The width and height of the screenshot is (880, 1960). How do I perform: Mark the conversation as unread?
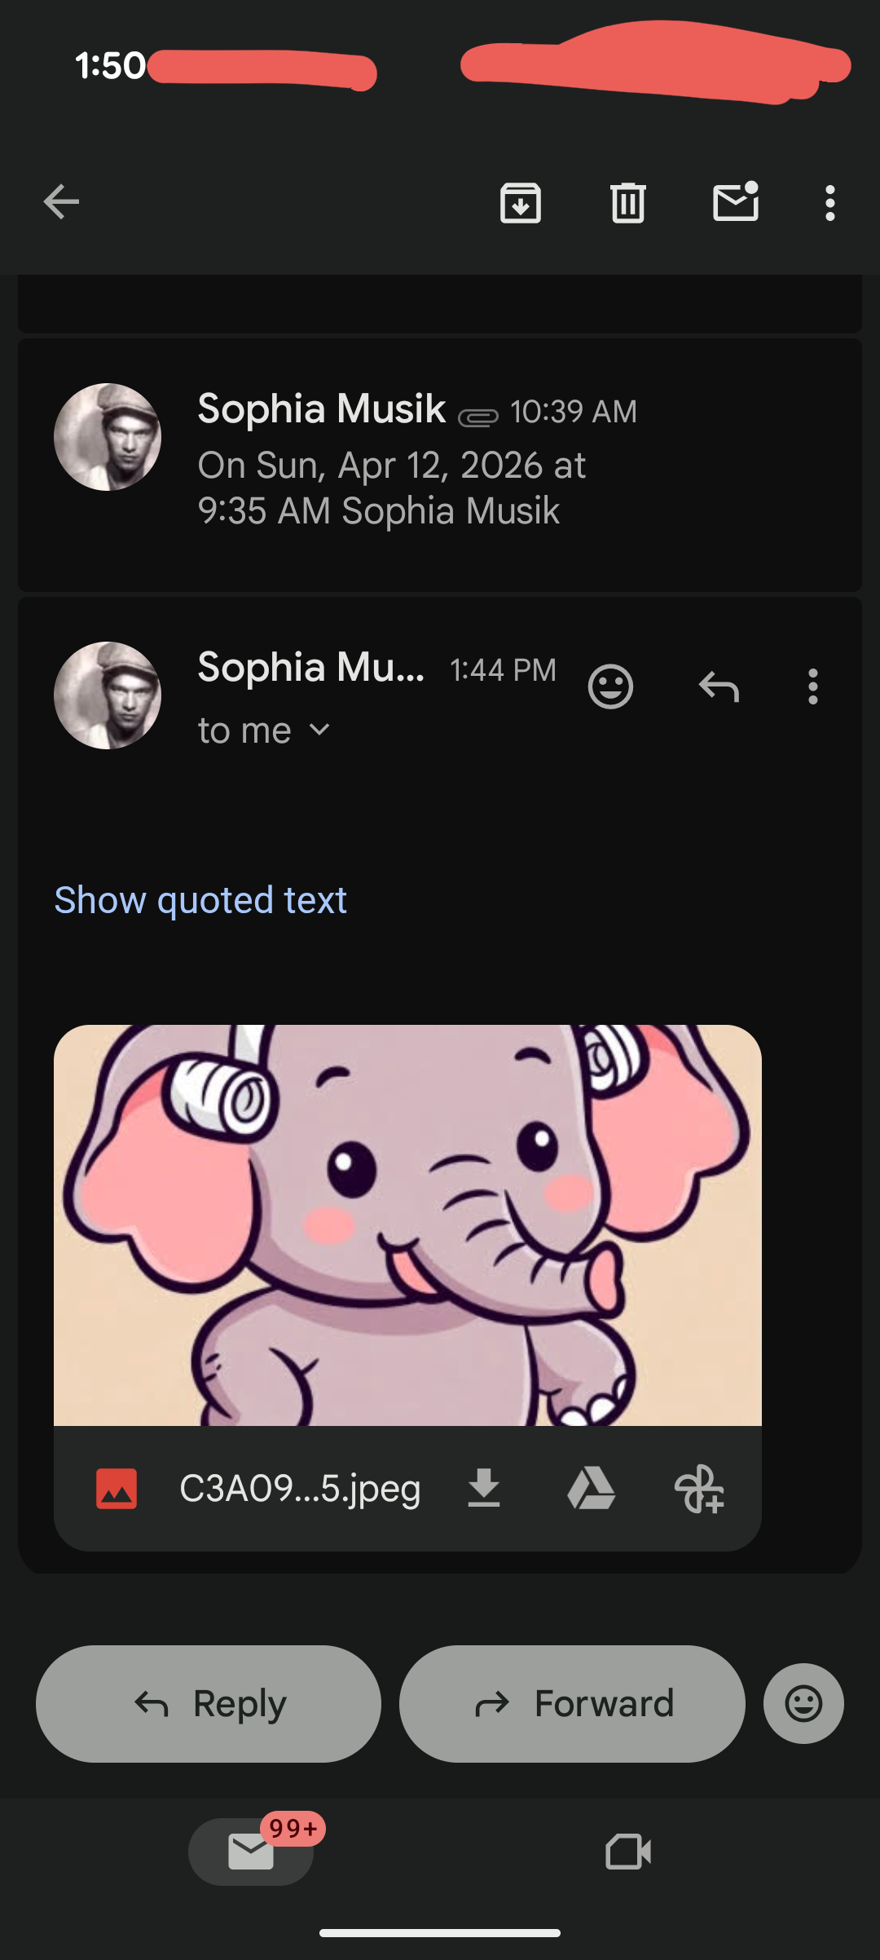click(x=736, y=202)
